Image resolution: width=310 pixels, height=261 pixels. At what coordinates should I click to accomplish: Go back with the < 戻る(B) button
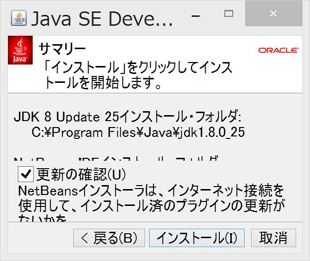pyautogui.click(x=109, y=238)
